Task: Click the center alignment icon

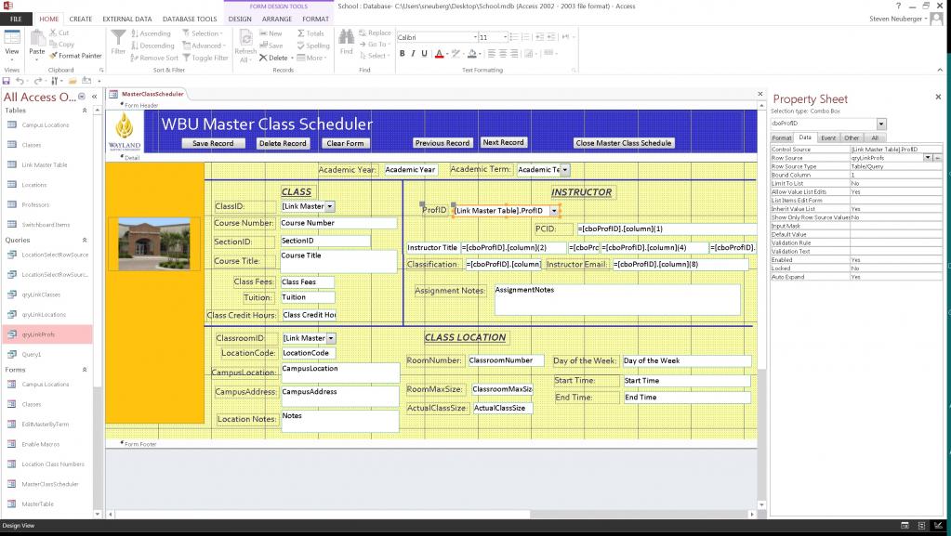Action: 503,53
